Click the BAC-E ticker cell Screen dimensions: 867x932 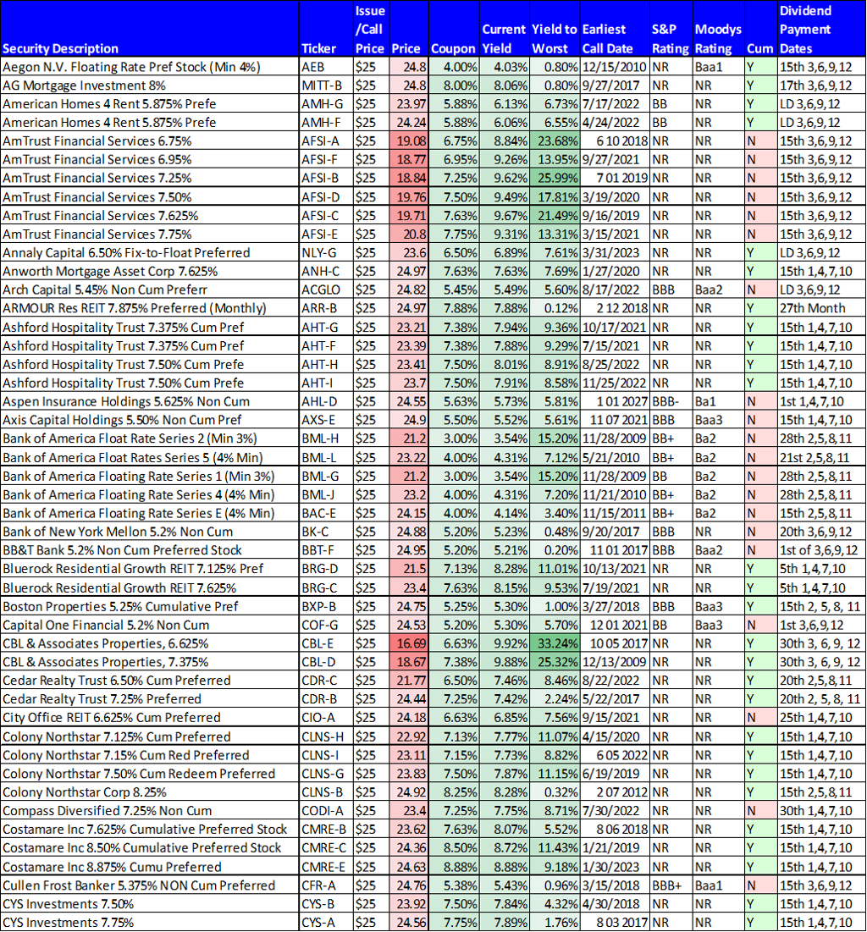click(326, 514)
